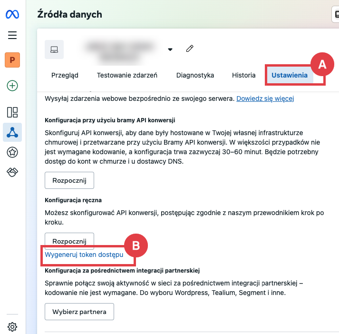This screenshot has width=339, height=334.
Task: Follow the Dowiedz się więcej link
Action: click(265, 99)
